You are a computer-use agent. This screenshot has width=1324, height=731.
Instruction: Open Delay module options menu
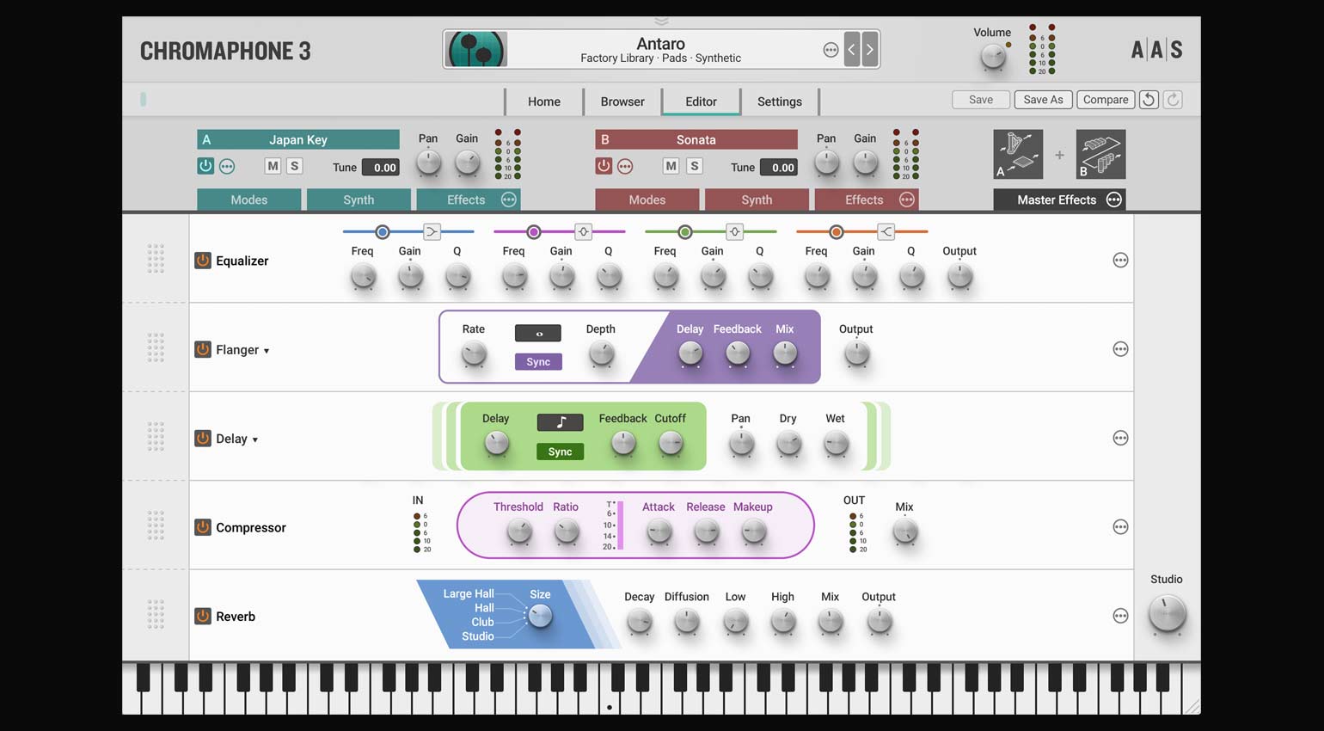[x=1120, y=438]
